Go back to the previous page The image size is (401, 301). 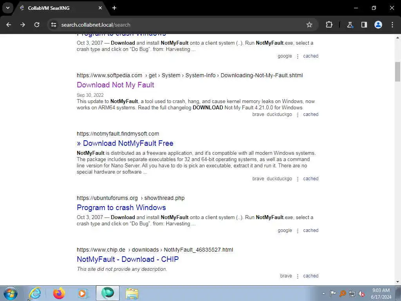[9, 25]
